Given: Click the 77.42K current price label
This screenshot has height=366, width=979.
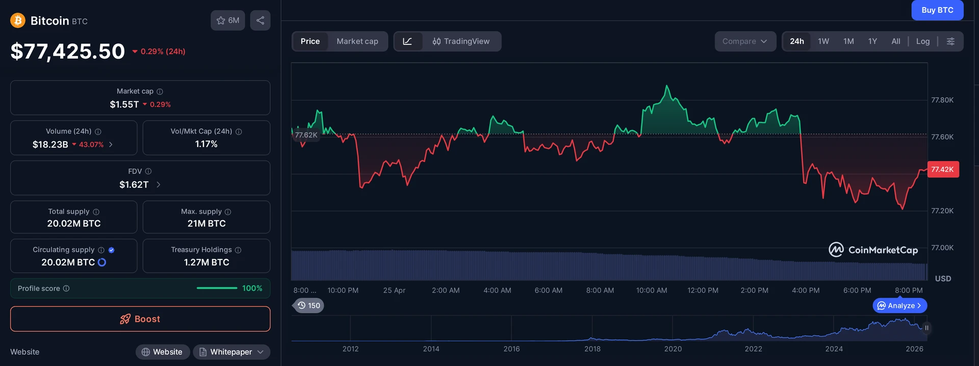Looking at the screenshot, I should [943, 169].
